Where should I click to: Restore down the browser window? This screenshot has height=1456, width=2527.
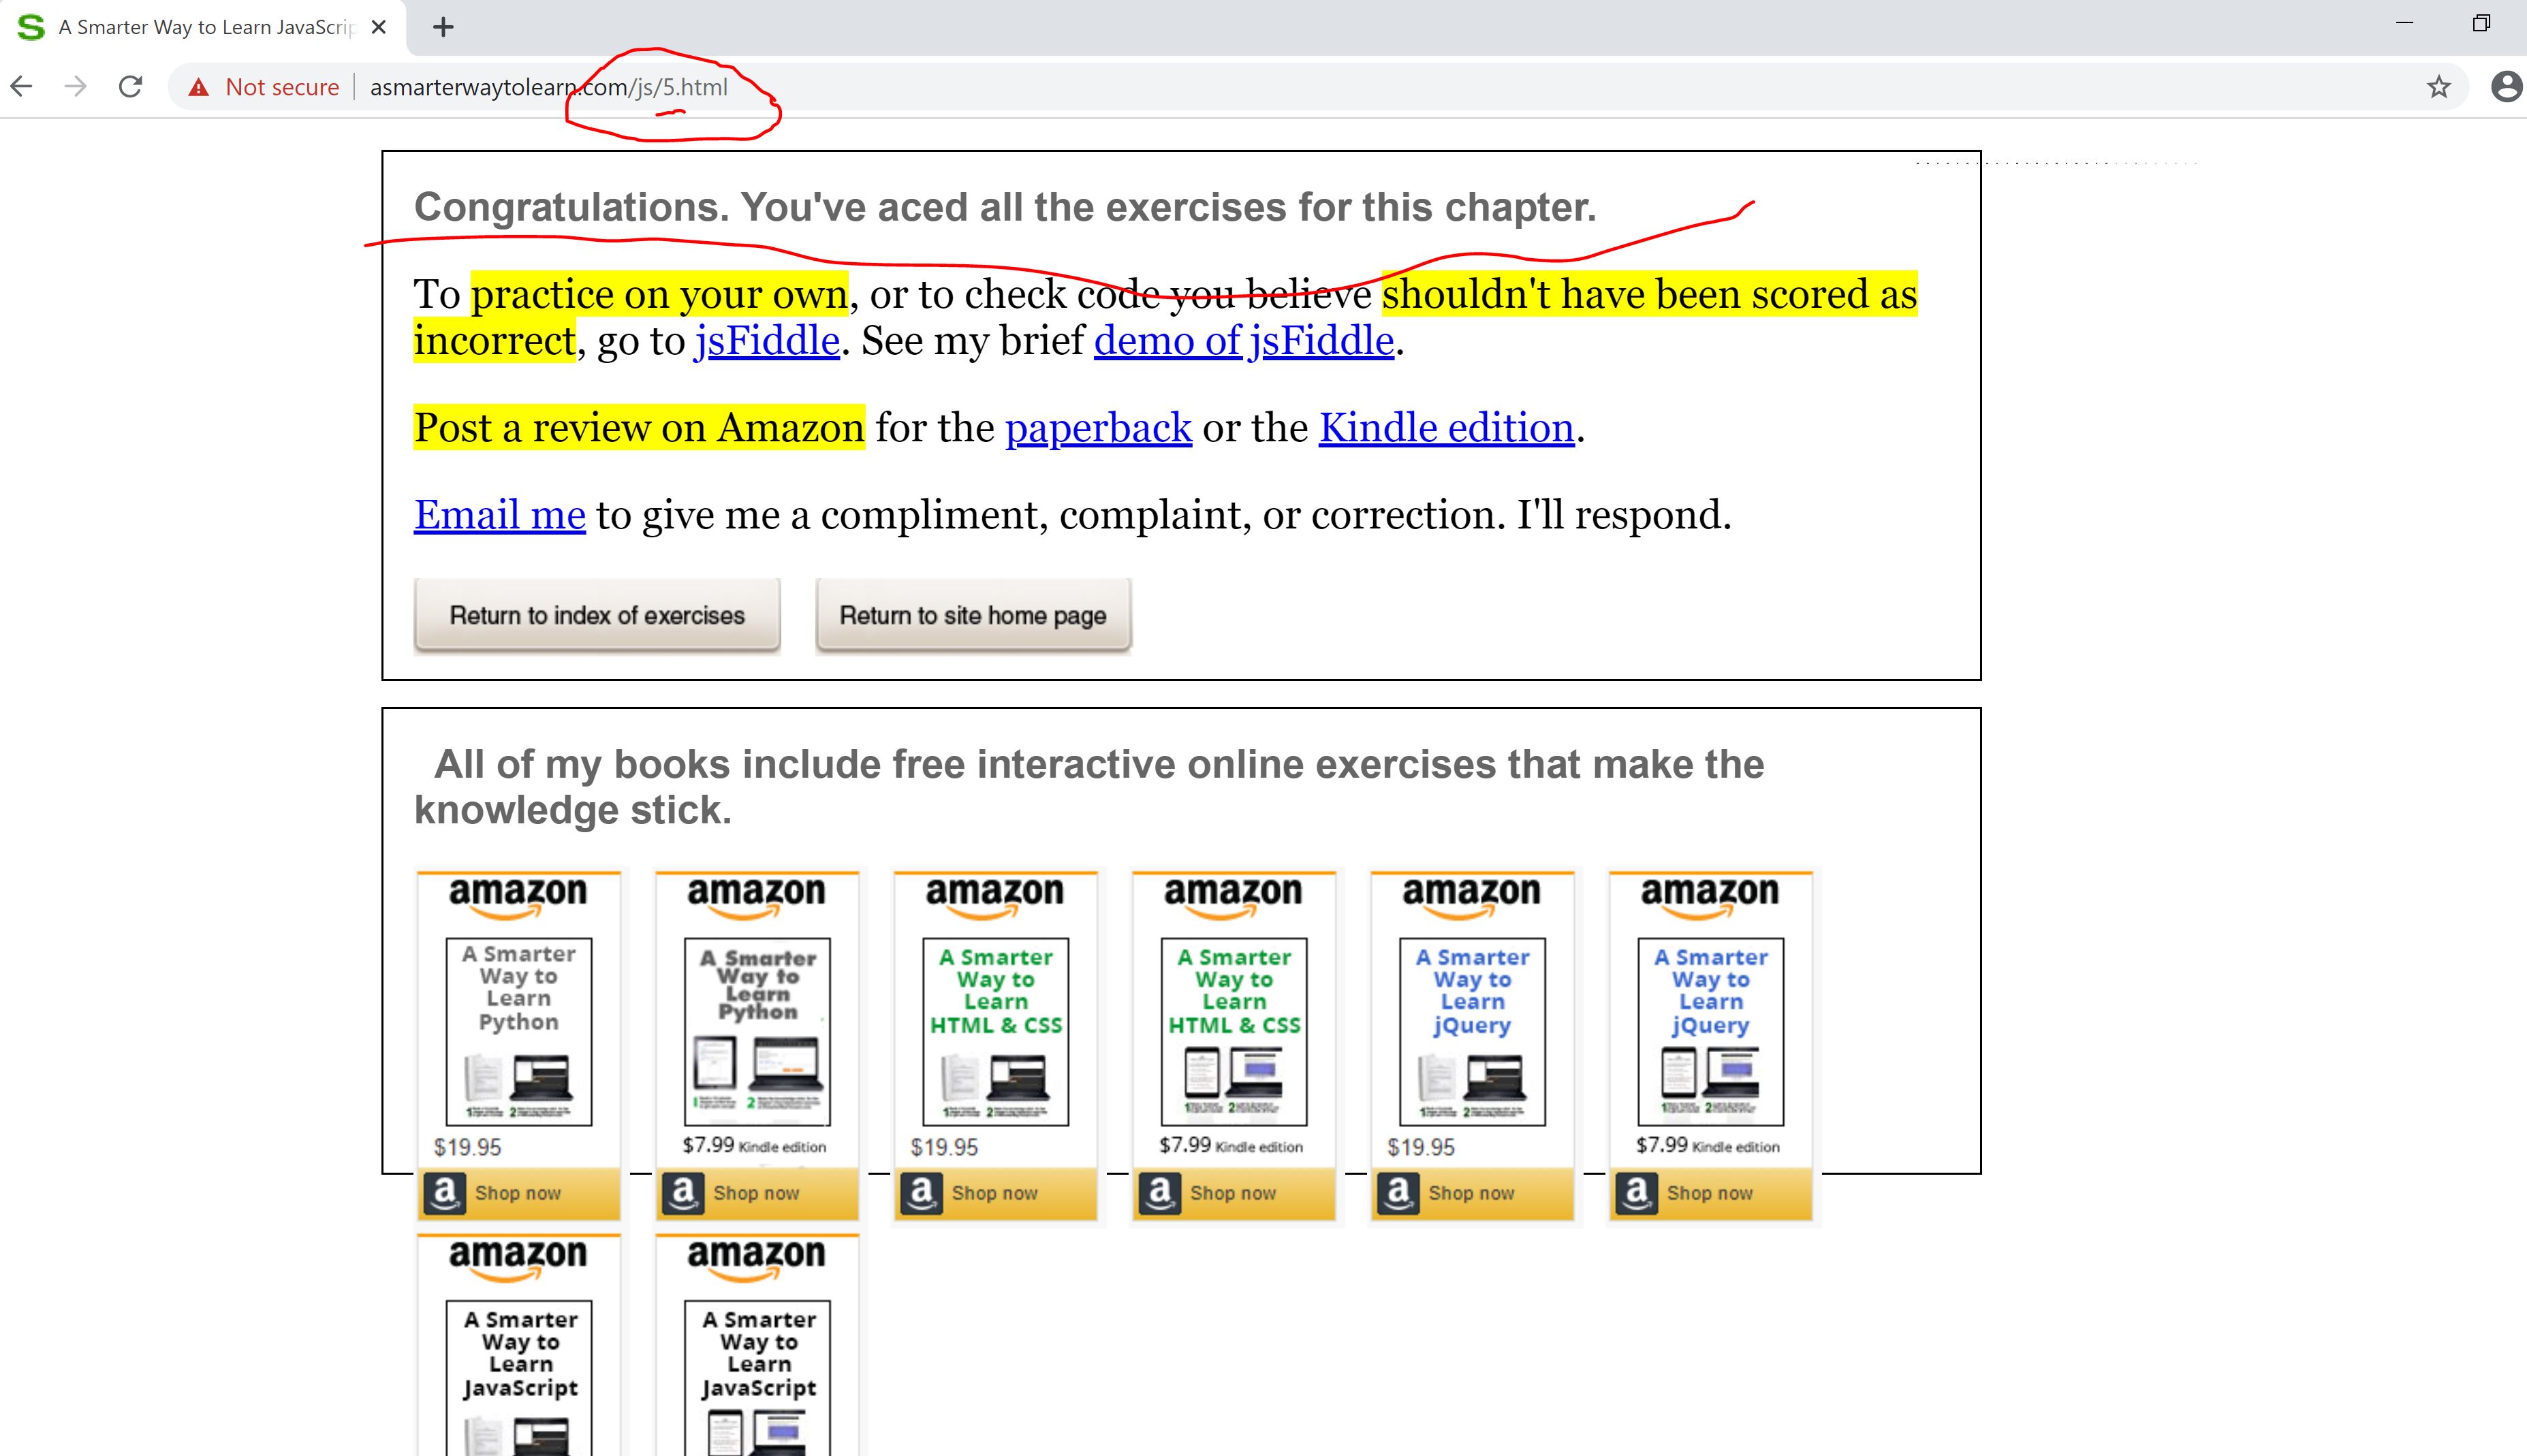(x=2481, y=23)
